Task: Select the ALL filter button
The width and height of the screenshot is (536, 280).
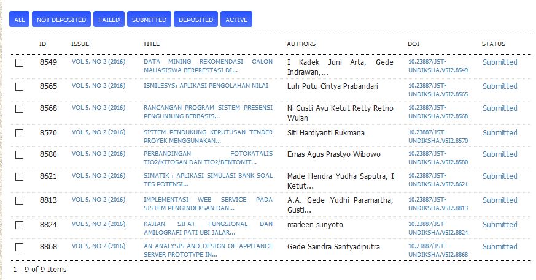Action: [19, 20]
